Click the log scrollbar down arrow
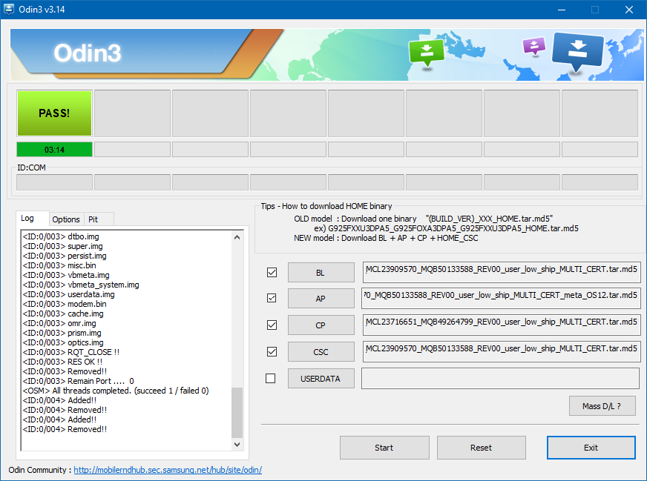The height and width of the screenshot is (481, 647). point(237,445)
